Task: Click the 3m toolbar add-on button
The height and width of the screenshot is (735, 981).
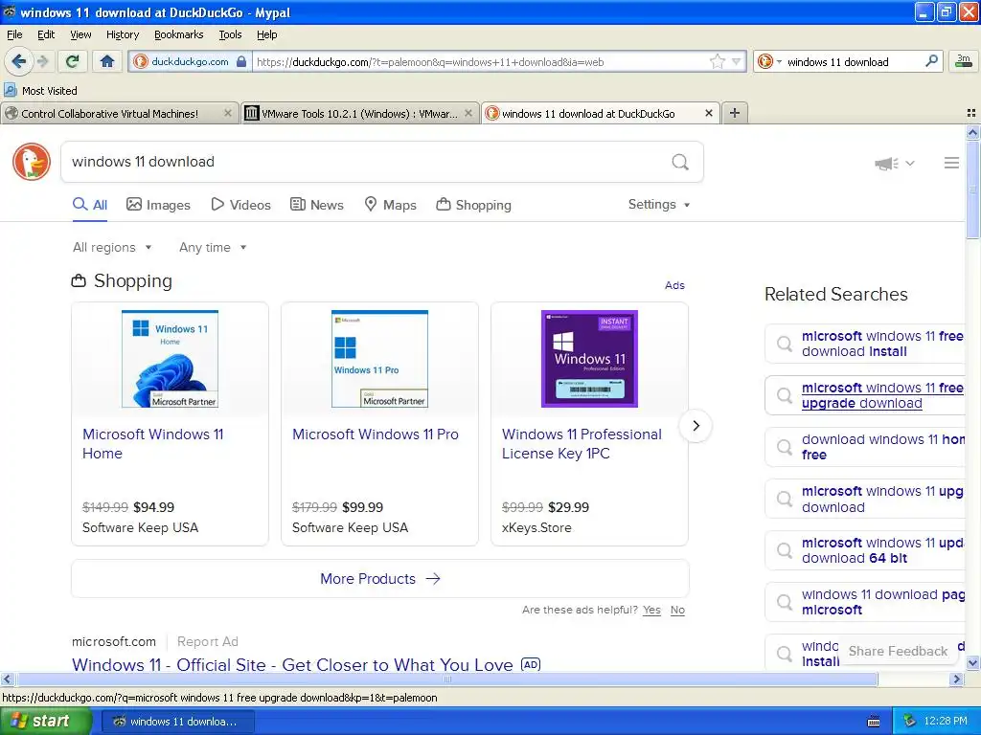Action: tap(964, 61)
